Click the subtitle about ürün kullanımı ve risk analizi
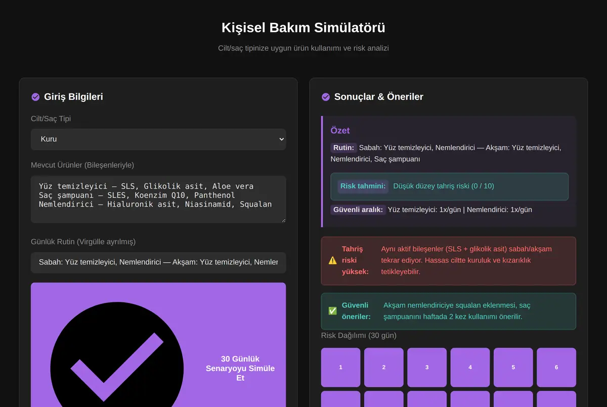 [303, 48]
